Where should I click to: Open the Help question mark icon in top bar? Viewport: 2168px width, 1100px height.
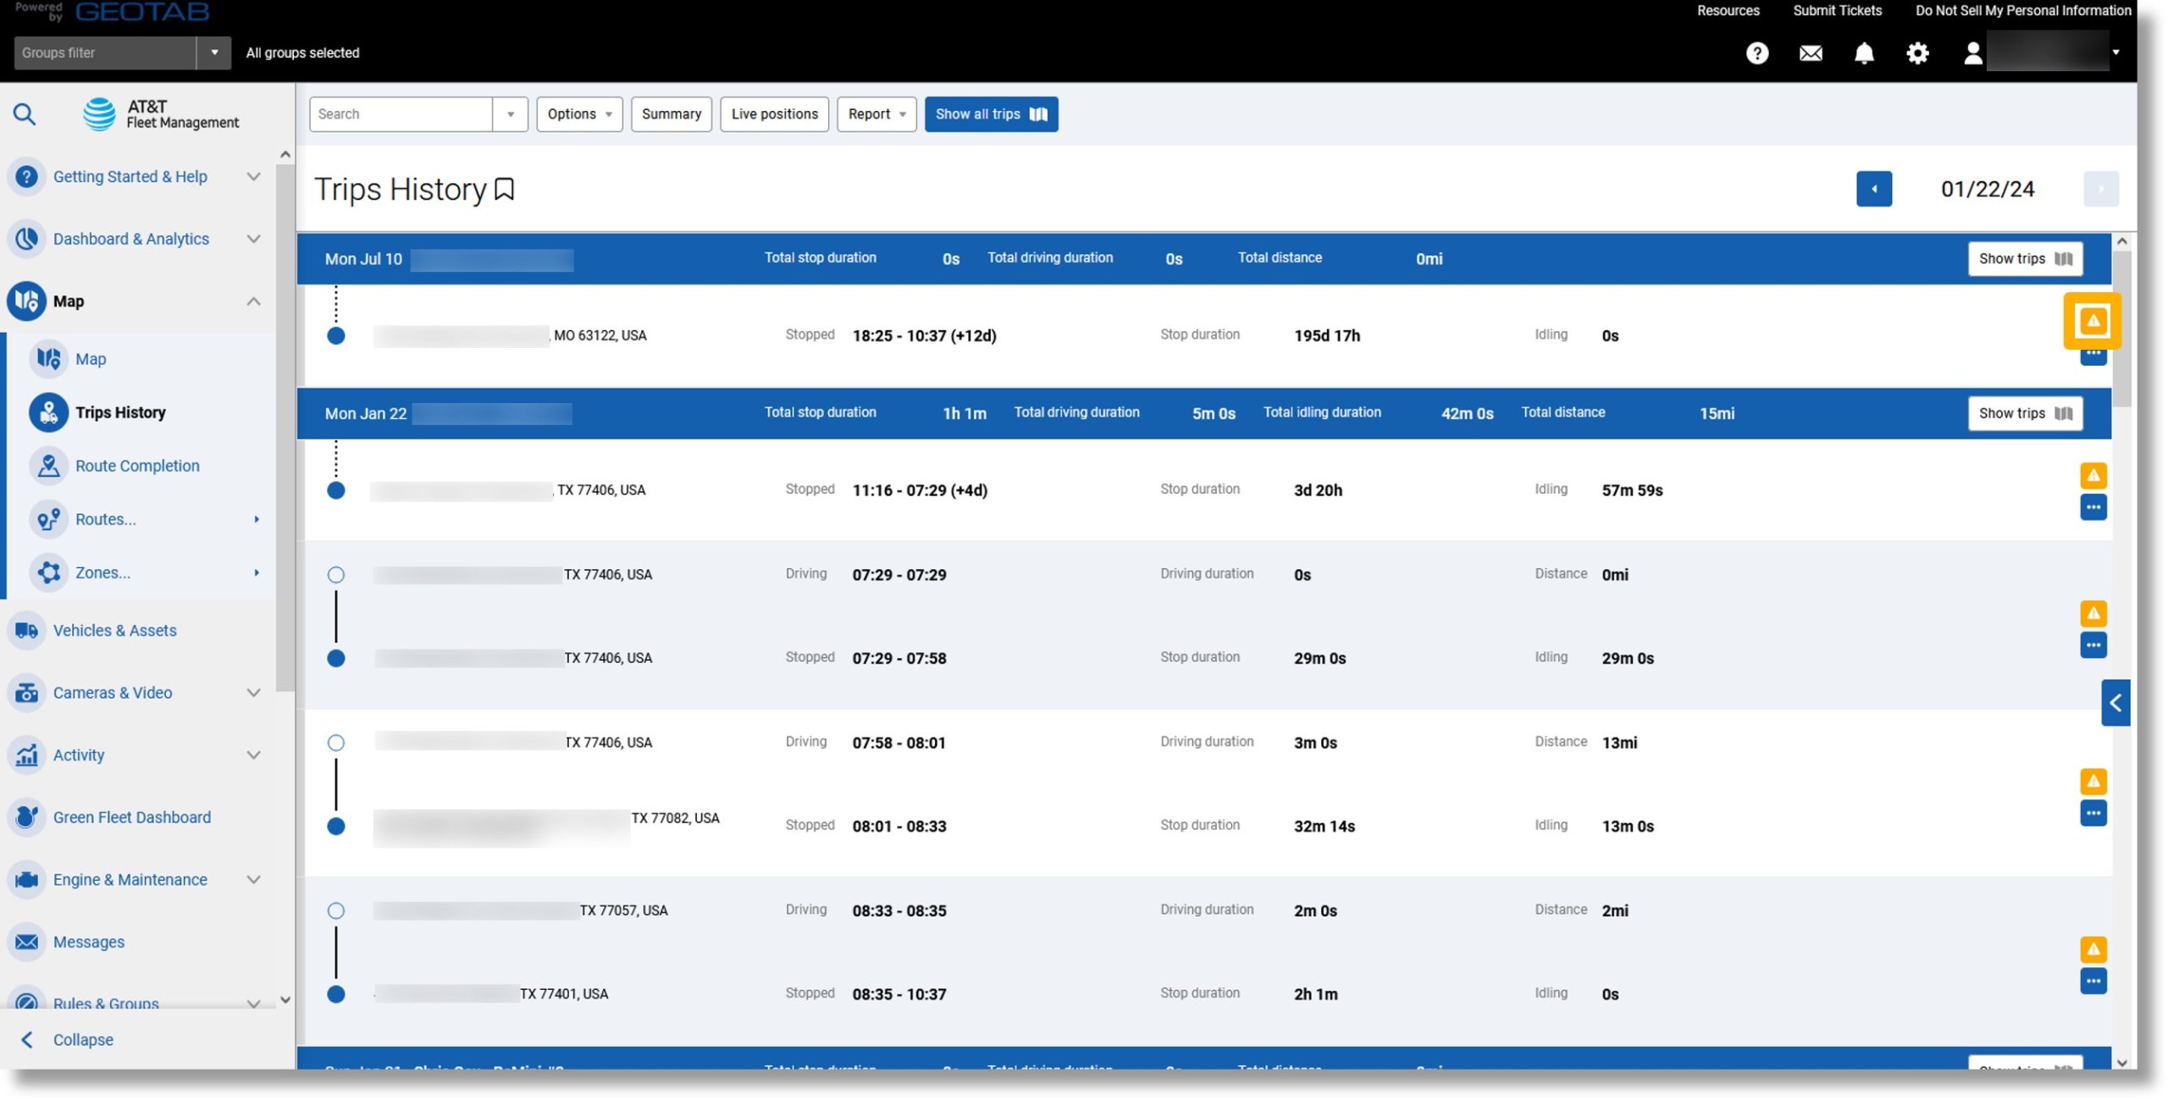coord(1756,53)
